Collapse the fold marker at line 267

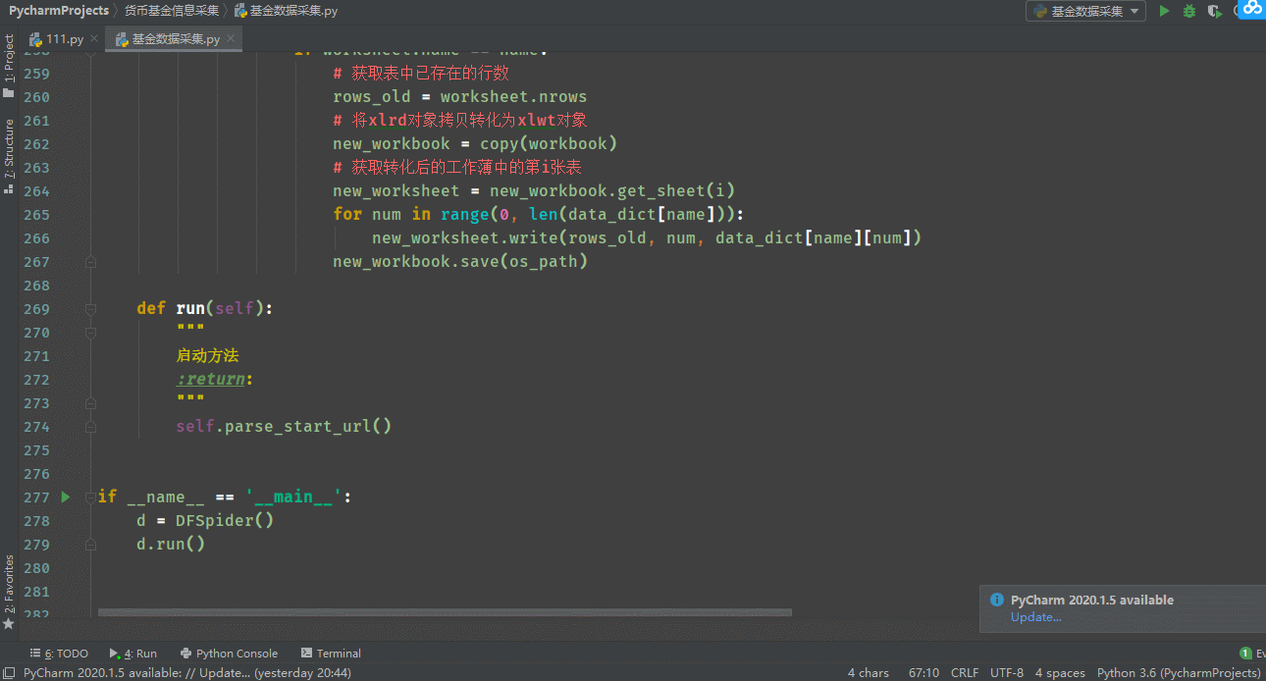coord(90,262)
